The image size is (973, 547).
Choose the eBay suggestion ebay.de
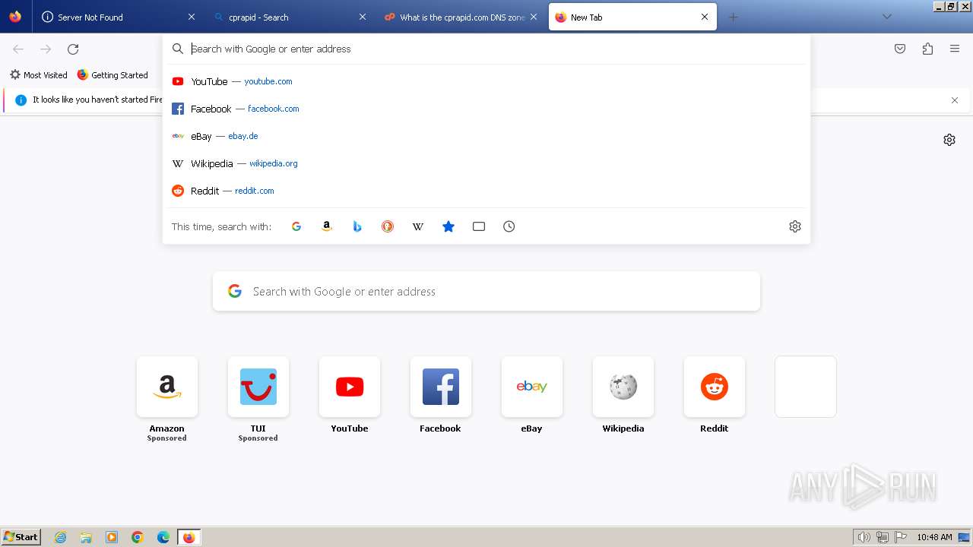click(486, 136)
